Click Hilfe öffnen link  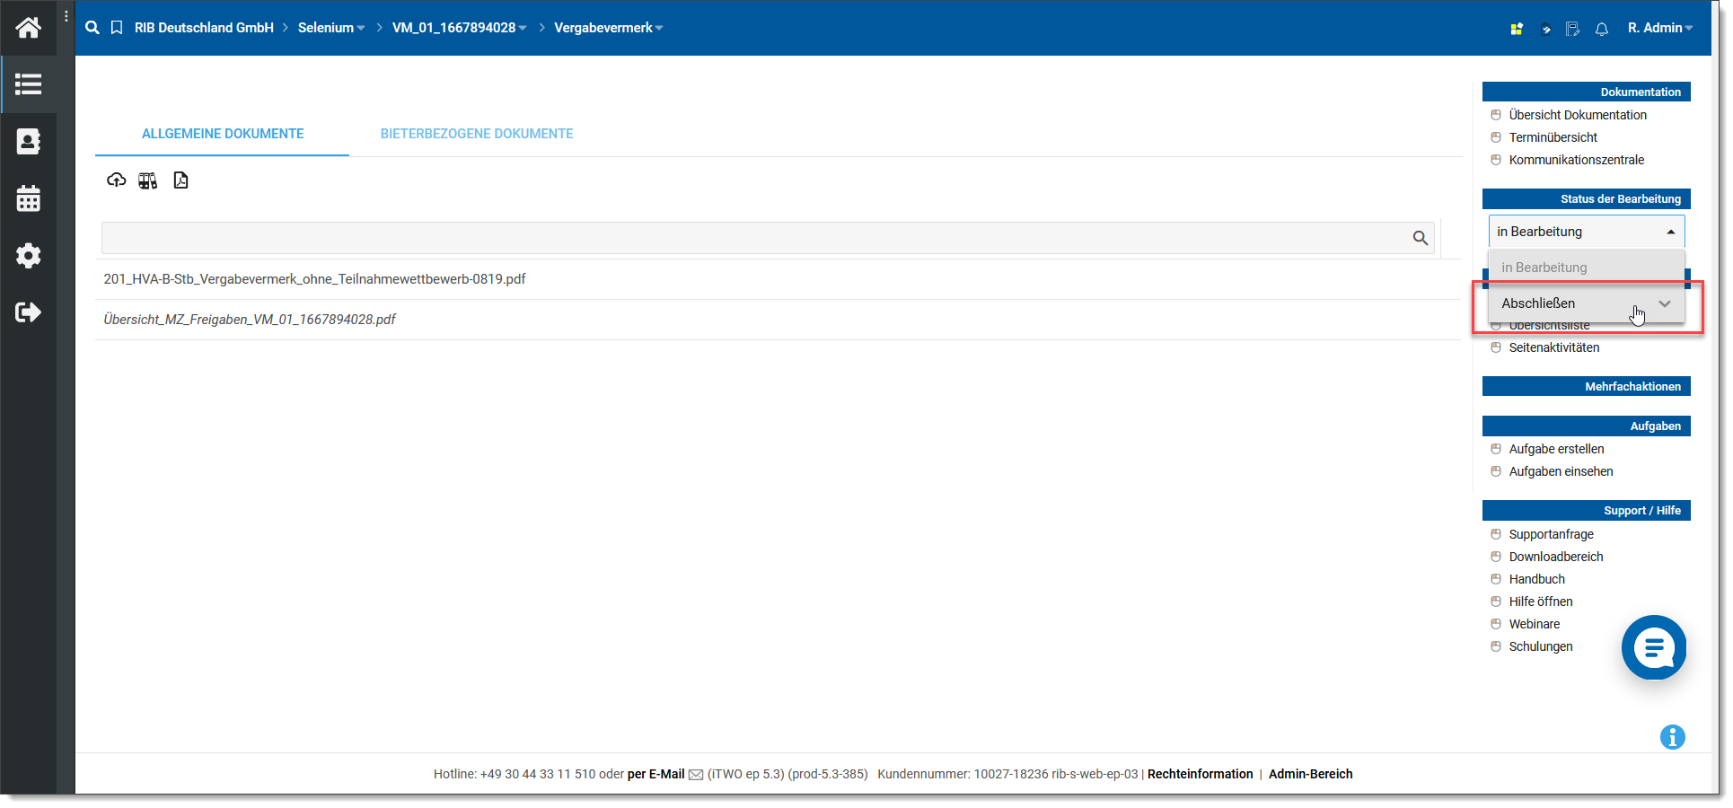pyautogui.click(x=1540, y=602)
